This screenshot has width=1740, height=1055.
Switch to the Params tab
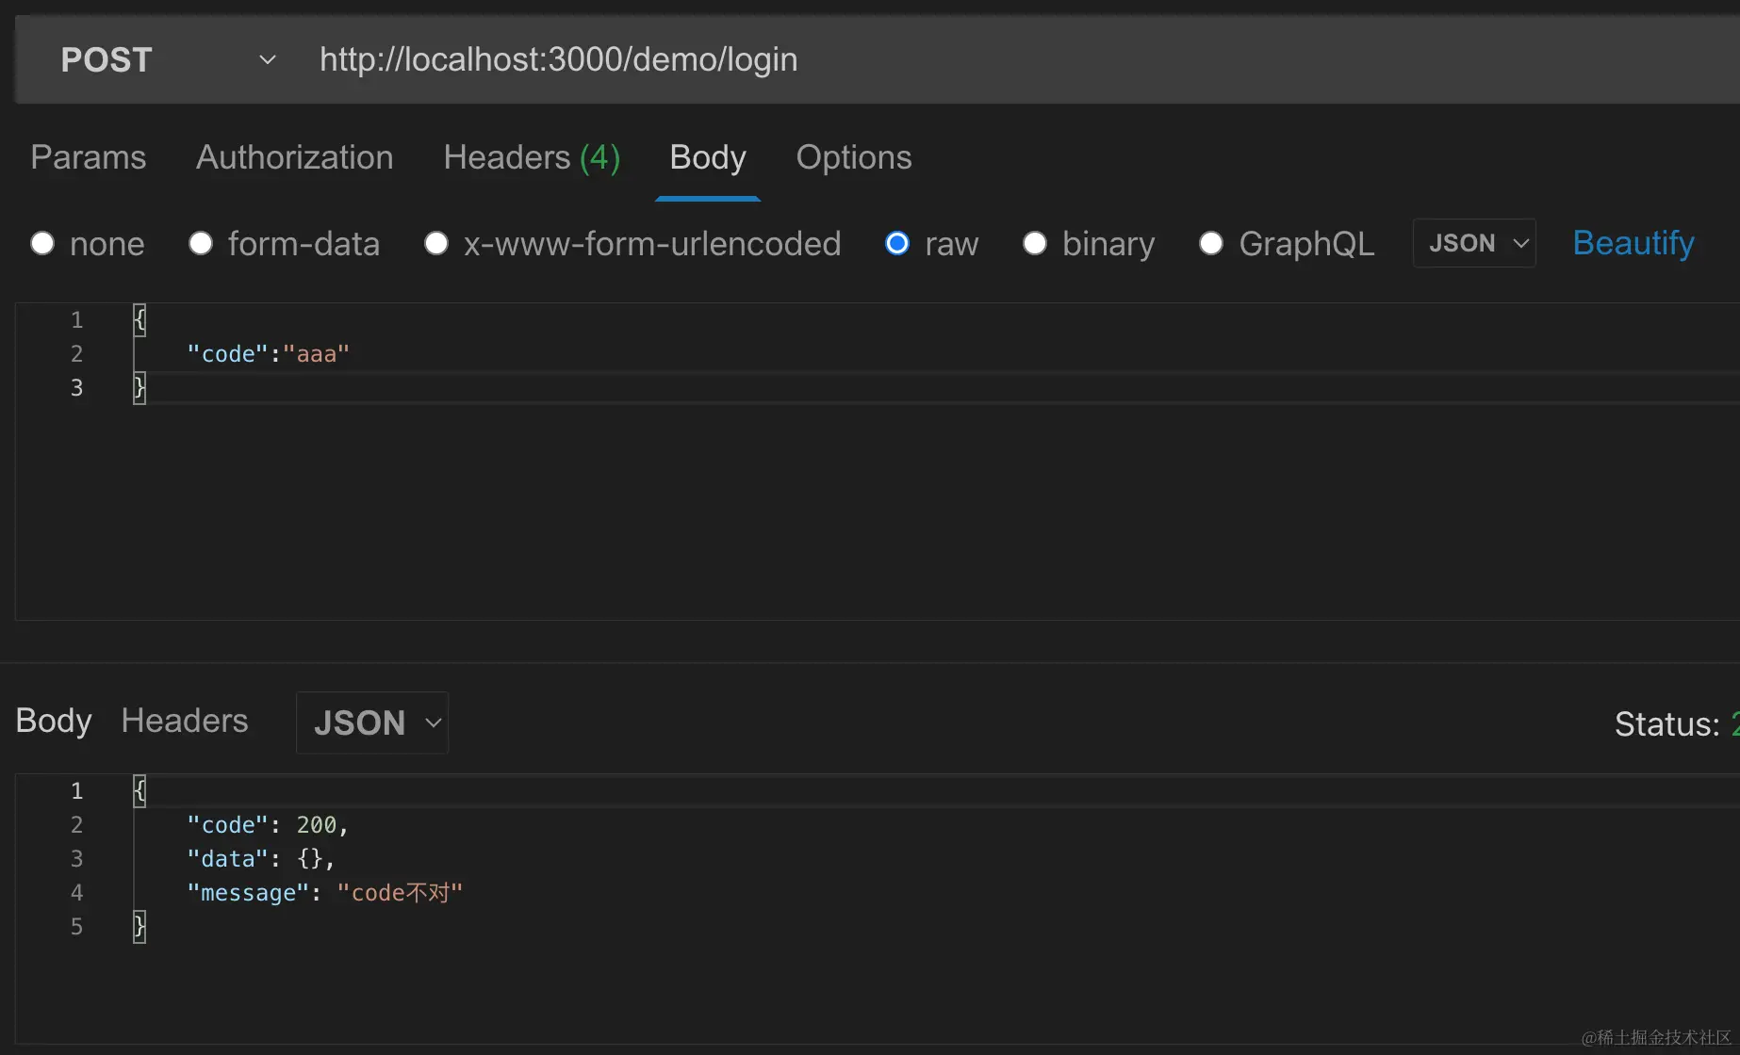[88, 157]
